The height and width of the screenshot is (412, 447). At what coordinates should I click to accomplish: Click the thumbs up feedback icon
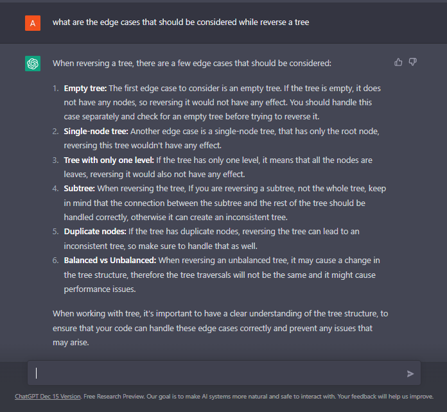398,62
